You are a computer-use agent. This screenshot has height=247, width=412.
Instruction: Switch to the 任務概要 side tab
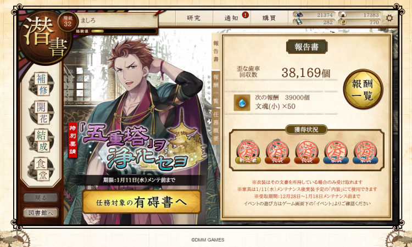tap(216, 126)
